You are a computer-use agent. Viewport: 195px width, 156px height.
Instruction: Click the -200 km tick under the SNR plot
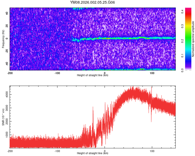10,151
